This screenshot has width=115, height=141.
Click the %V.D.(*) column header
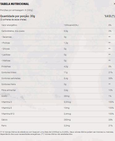(x=109, y=16)
